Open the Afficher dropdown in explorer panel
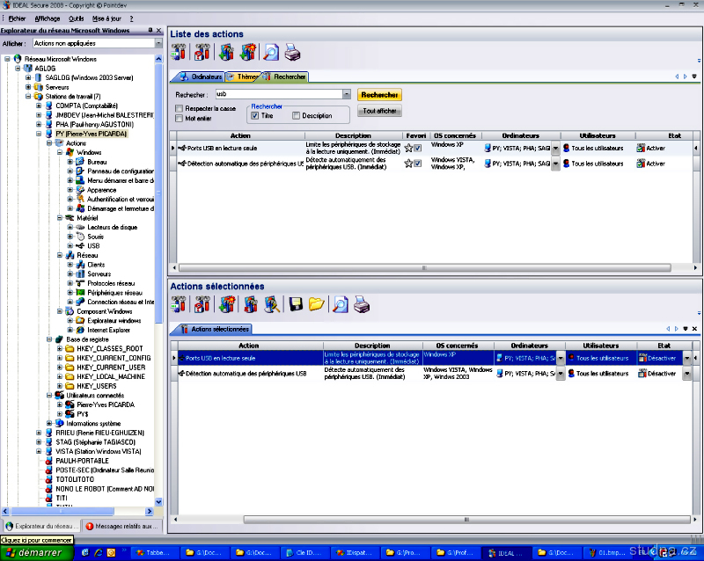Screen dimensions: 704x561 point(158,43)
